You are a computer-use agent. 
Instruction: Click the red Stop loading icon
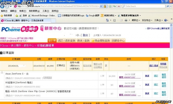pos(119,6)
